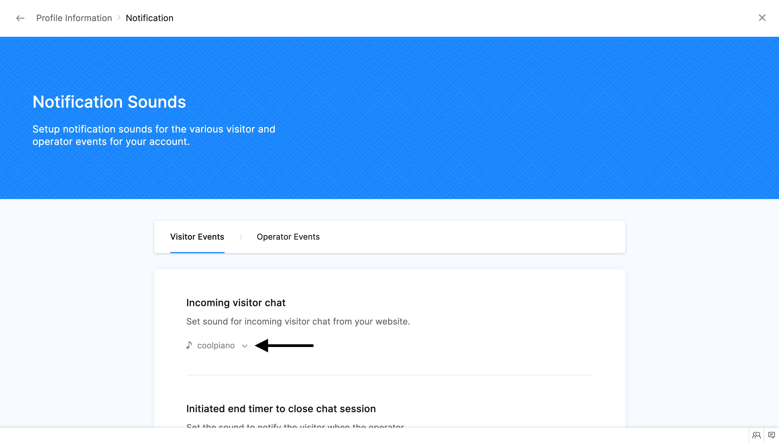Expand sound list via chevron beside coolpiano
This screenshot has width=779, height=443.
245,346
